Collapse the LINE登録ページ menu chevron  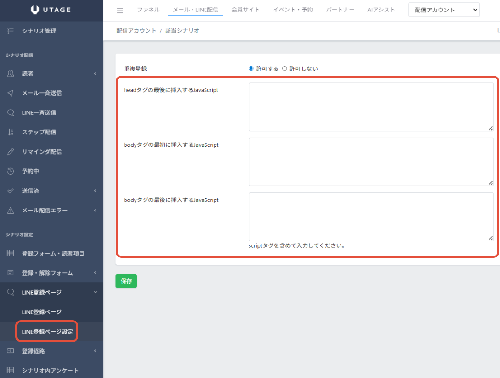95,292
